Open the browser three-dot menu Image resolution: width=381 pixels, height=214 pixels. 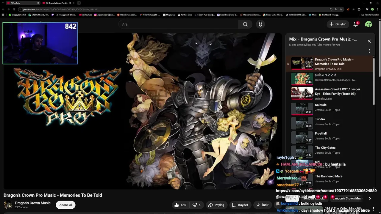tap(377, 9)
